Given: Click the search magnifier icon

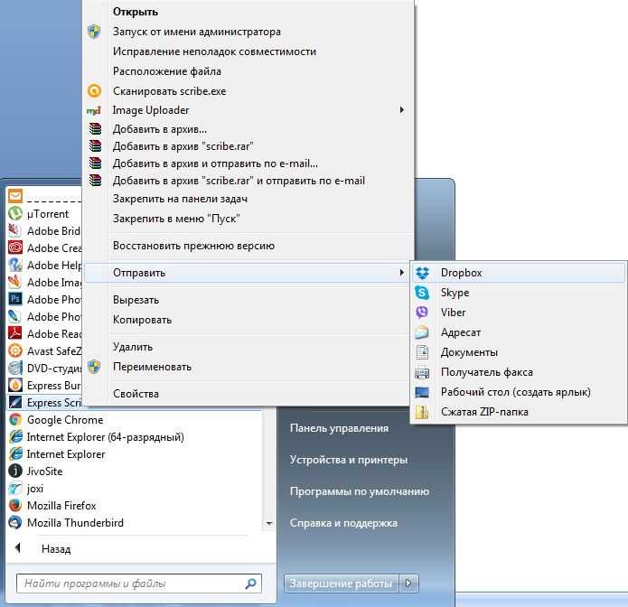Looking at the screenshot, I should coord(250,584).
